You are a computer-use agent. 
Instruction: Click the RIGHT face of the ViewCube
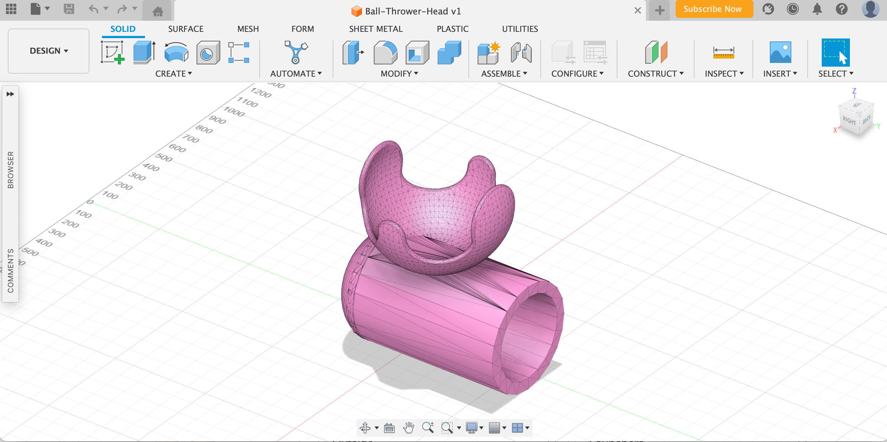pyautogui.click(x=849, y=120)
